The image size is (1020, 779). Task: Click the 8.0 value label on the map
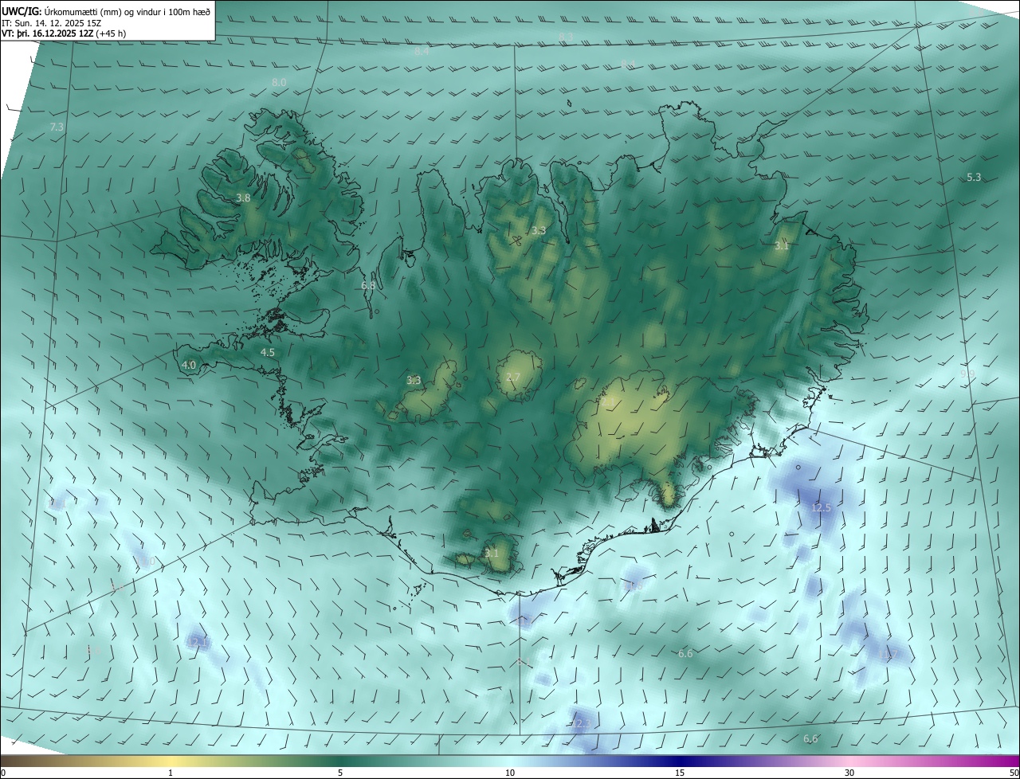click(x=279, y=83)
